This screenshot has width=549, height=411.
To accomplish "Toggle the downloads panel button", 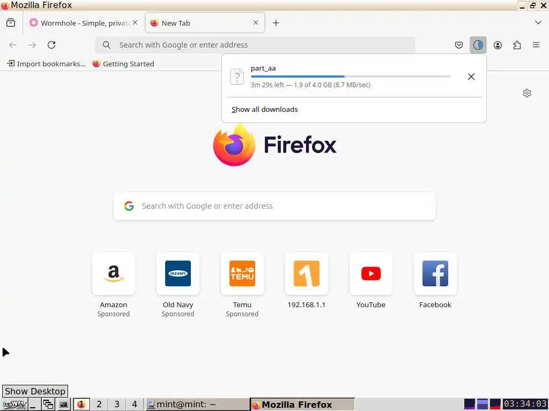I will pyautogui.click(x=478, y=45).
